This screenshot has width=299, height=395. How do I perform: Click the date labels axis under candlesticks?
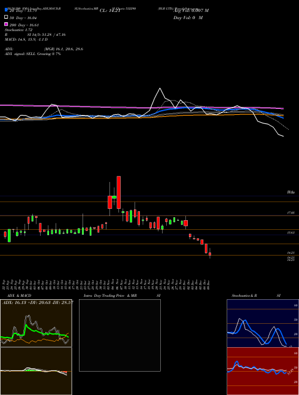[107, 284]
